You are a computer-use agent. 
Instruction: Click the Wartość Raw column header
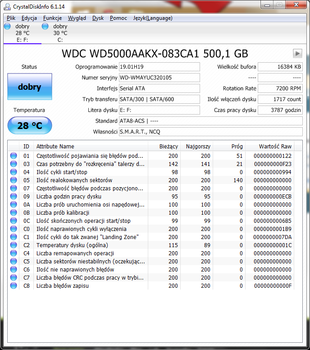pyautogui.click(x=270, y=147)
